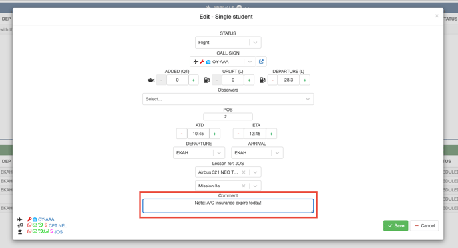Screen dimensions: 458x248
Task: Click into the Comment text area
Action: [x=228, y=206]
